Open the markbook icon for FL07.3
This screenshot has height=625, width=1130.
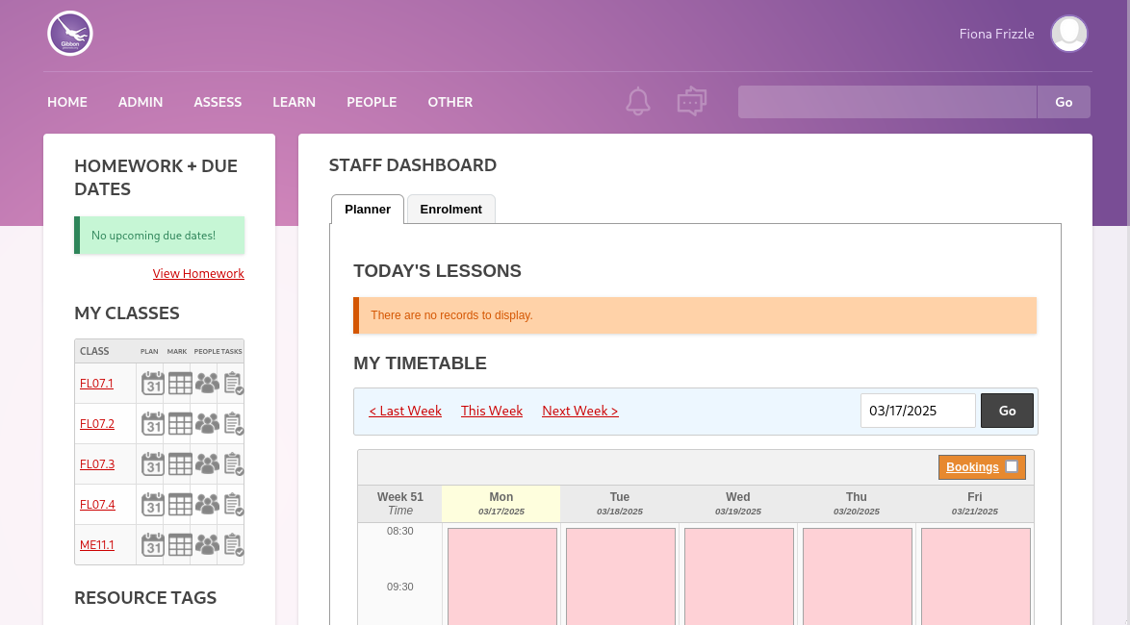coord(180,463)
